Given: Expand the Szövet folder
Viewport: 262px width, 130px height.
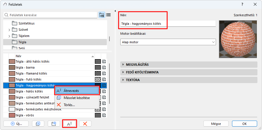Looking at the screenshot, I should tap(9, 30).
